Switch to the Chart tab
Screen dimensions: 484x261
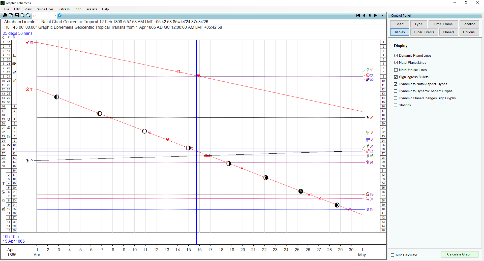[x=399, y=24]
